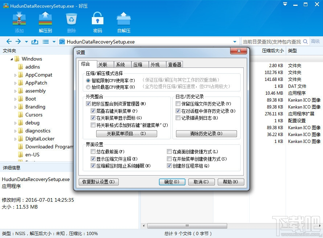Confirm settings with 确定 button
The height and width of the screenshot is (238, 323).
point(172,182)
